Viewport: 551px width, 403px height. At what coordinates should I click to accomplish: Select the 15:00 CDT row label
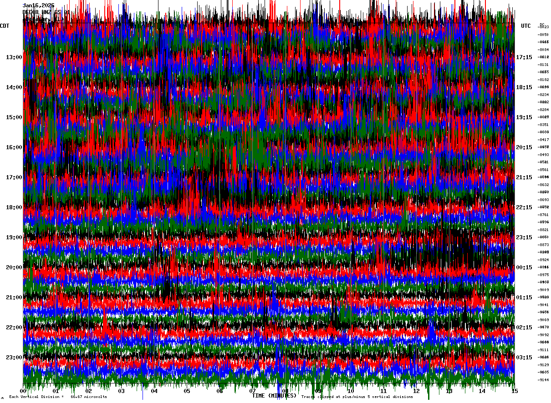[x=14, y=117]
